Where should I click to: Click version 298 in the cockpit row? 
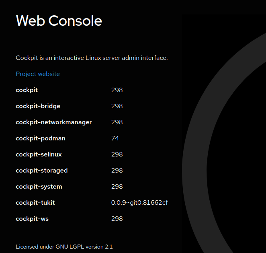117,90
